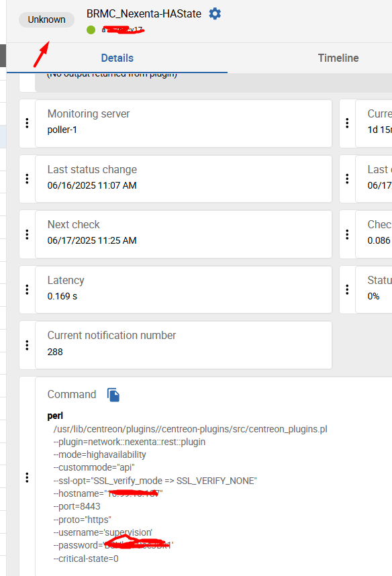Switch to the Details tab
Image resolution: width=392 pixels, height=576 pixels.
coord(117,58)
